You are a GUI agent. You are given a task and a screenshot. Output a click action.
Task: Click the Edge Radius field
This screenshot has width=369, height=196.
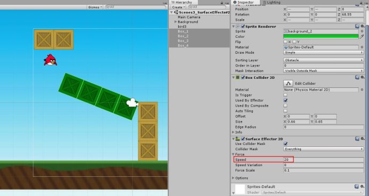[324, 127]
